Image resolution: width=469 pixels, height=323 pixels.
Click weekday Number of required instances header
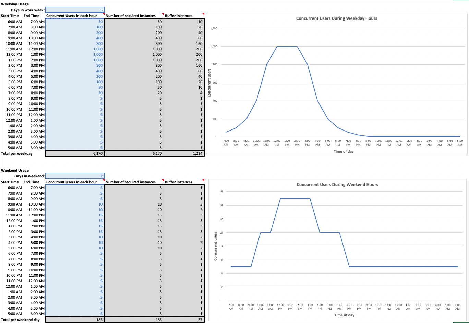[131, 16]
